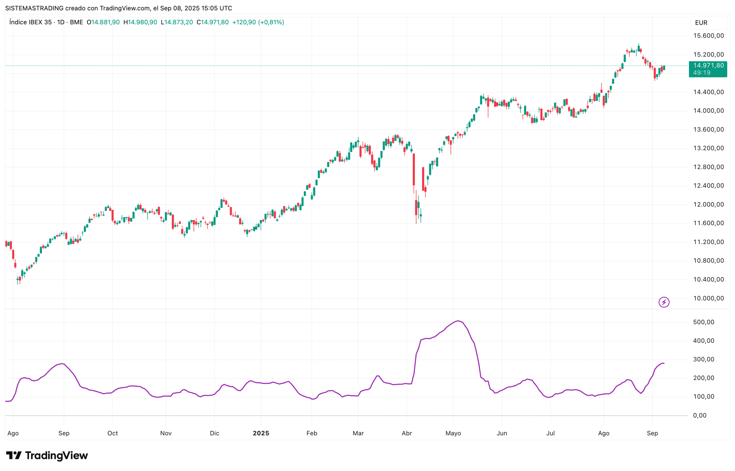Click the +120,90 (+0,81%) change value

[258, 22]
